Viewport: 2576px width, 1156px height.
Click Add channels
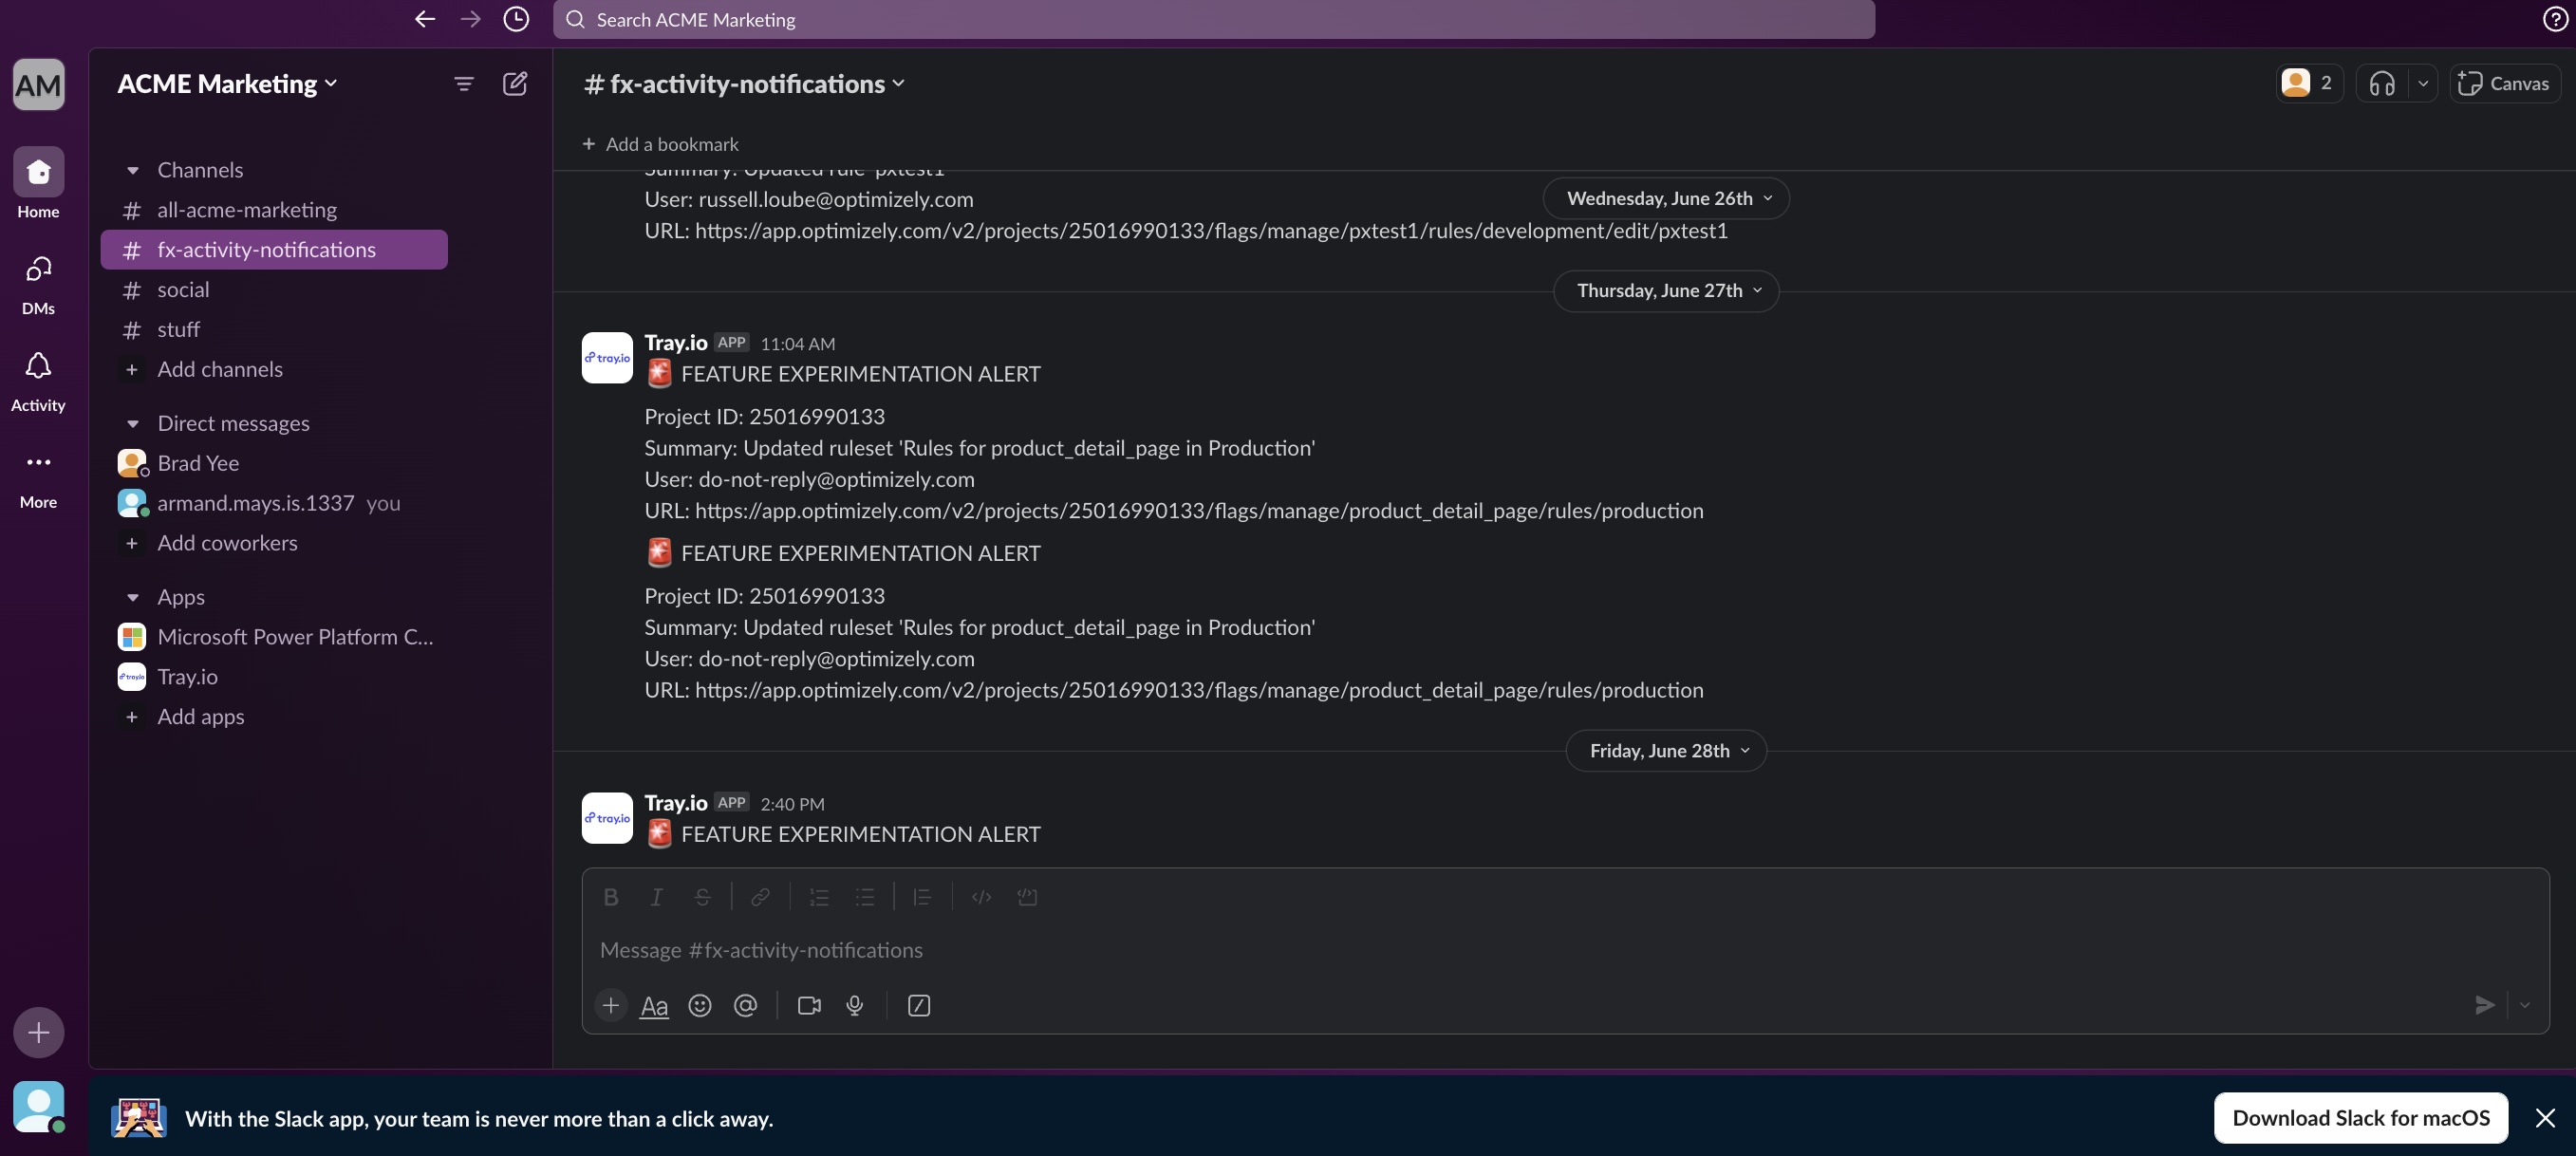coord(274,370)
